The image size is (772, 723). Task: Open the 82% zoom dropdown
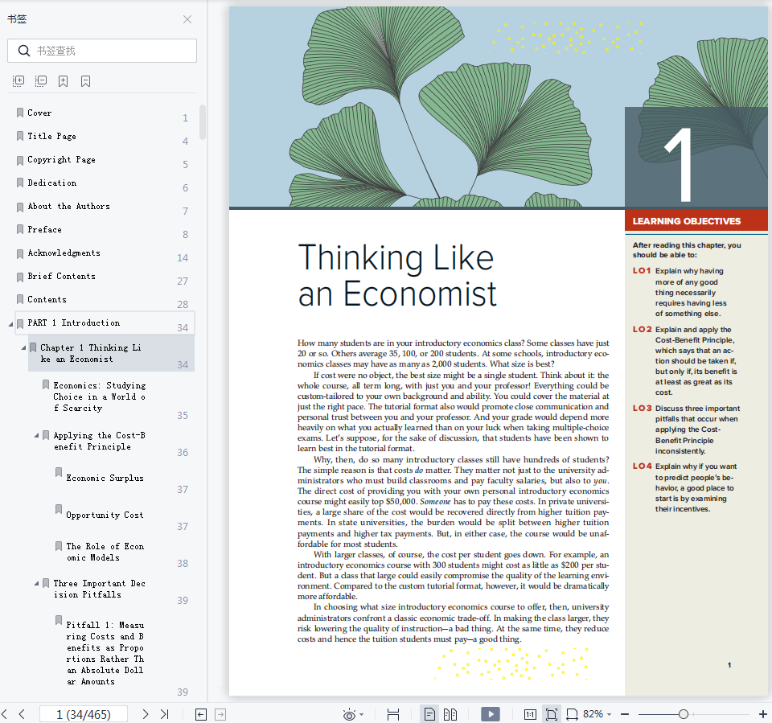click(597, 714)
